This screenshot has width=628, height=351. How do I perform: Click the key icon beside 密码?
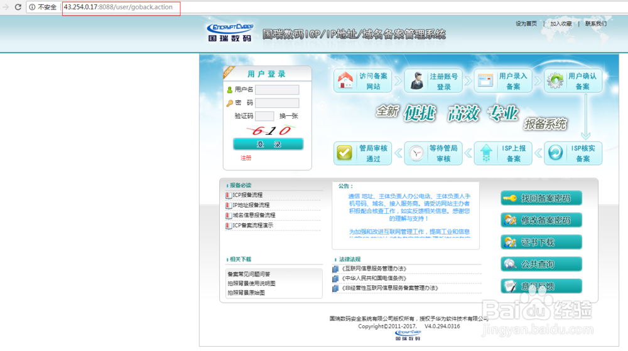[x=229, y=103]
